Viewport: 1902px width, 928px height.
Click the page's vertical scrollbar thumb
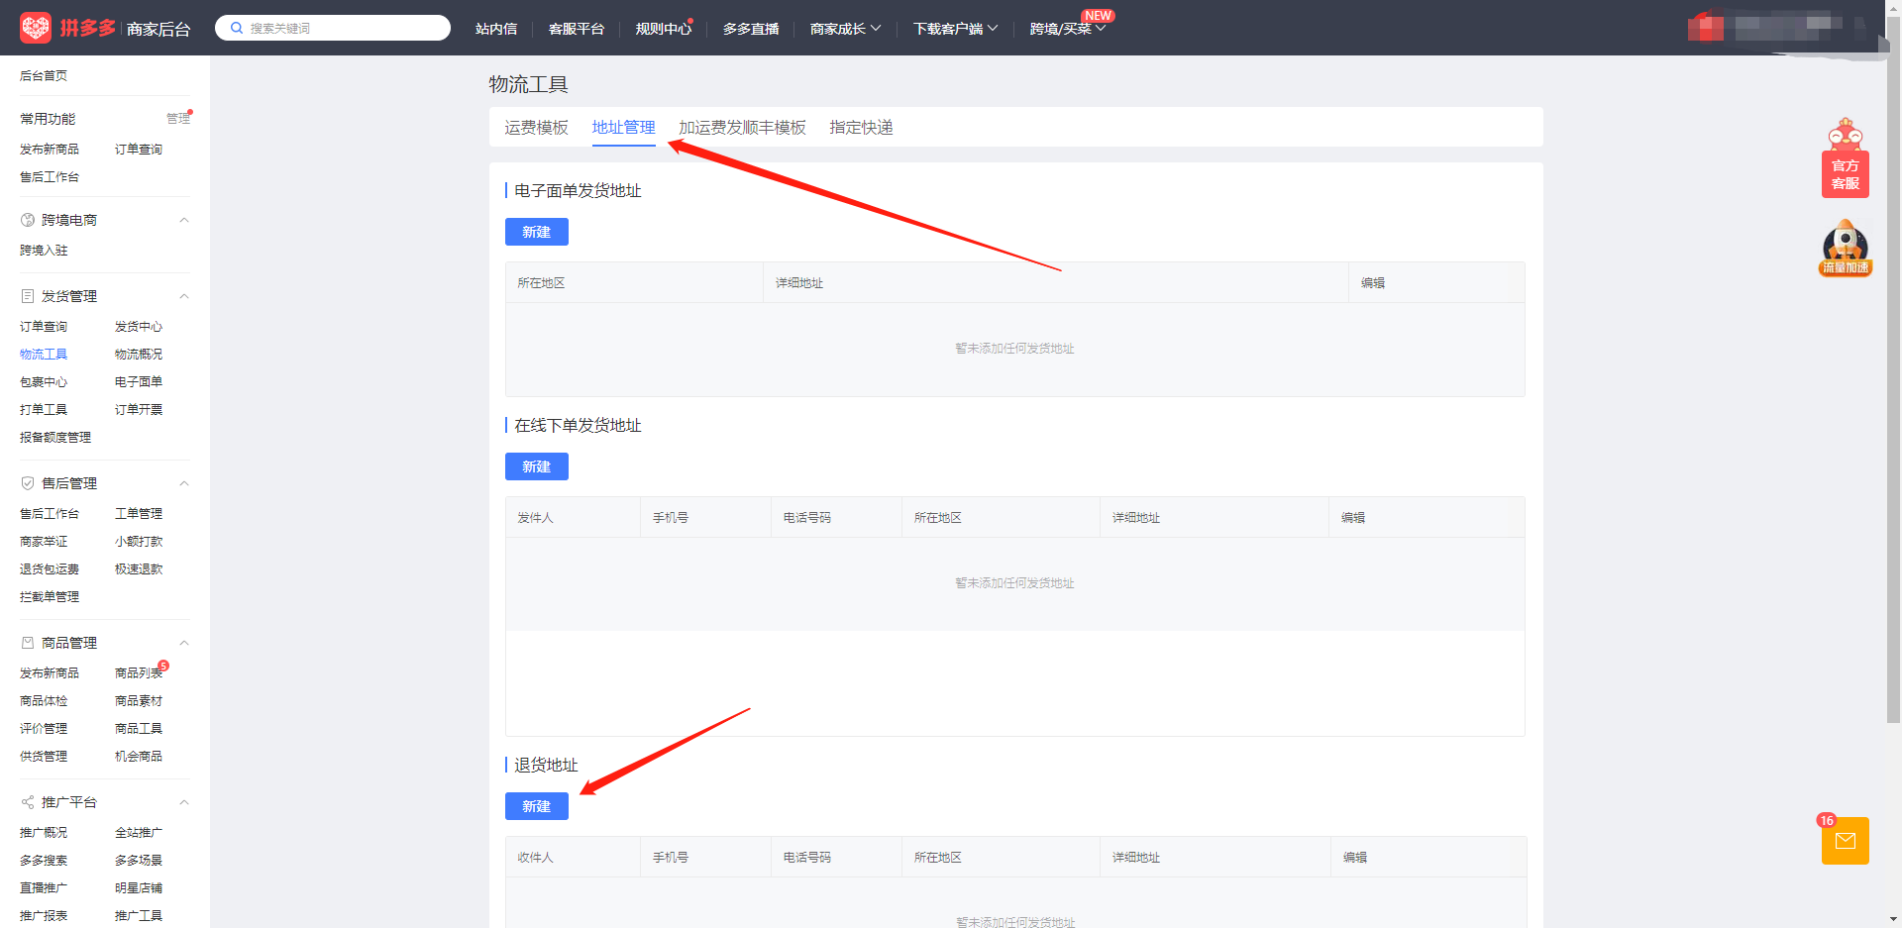(x=1893, y=368)
